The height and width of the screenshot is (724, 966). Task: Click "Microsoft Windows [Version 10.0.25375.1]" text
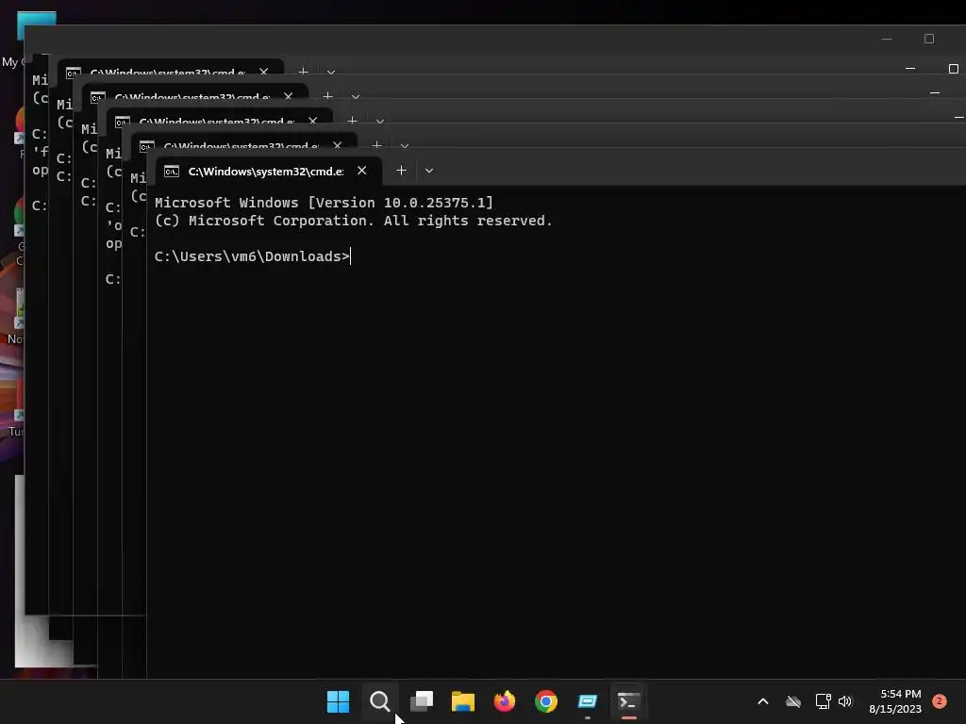coord(325,203)
